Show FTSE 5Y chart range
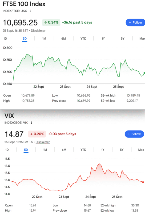Image resolution: width=145 pixels, height=214 pixels. (x=123, y=39)
